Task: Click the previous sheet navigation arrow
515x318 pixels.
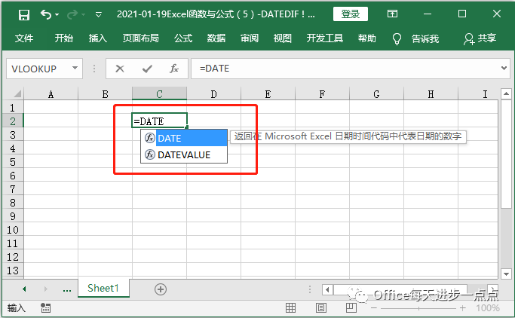Action: pyautogui.click(x=24, y=289)
